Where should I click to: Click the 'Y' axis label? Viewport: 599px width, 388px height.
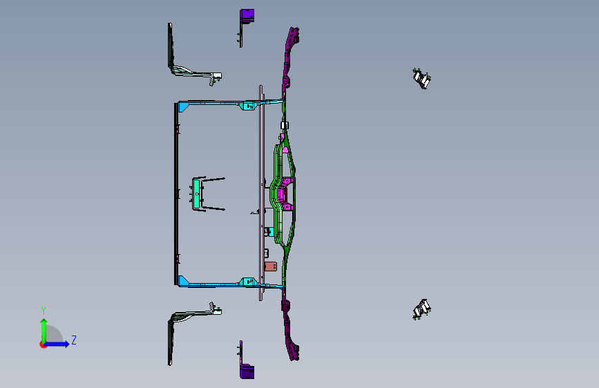pyautogui.click(x=44, y=311)
